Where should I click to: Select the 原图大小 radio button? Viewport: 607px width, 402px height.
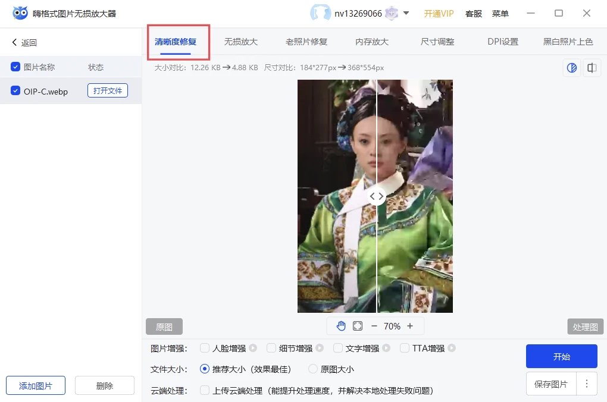point(312,369)
